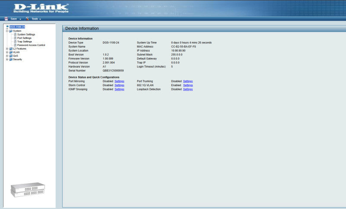Click the System Up Time value
The image size is (346, 209).
pyautogui.click(x=191, y=42)
